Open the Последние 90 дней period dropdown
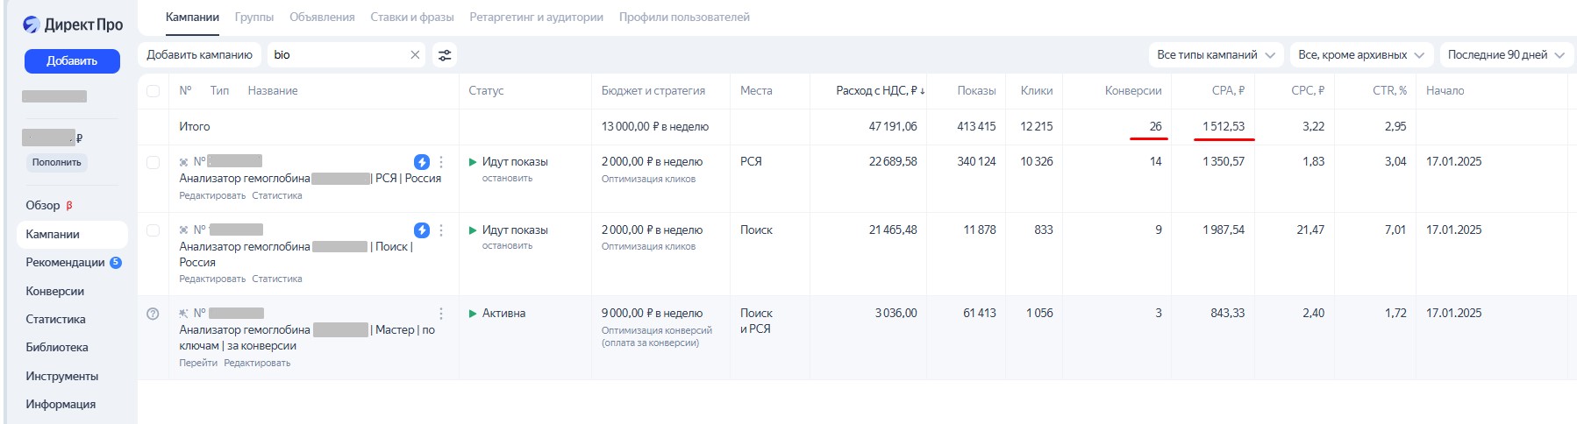This screenshot has width=1577, height=424. [x=1505, y=54]
